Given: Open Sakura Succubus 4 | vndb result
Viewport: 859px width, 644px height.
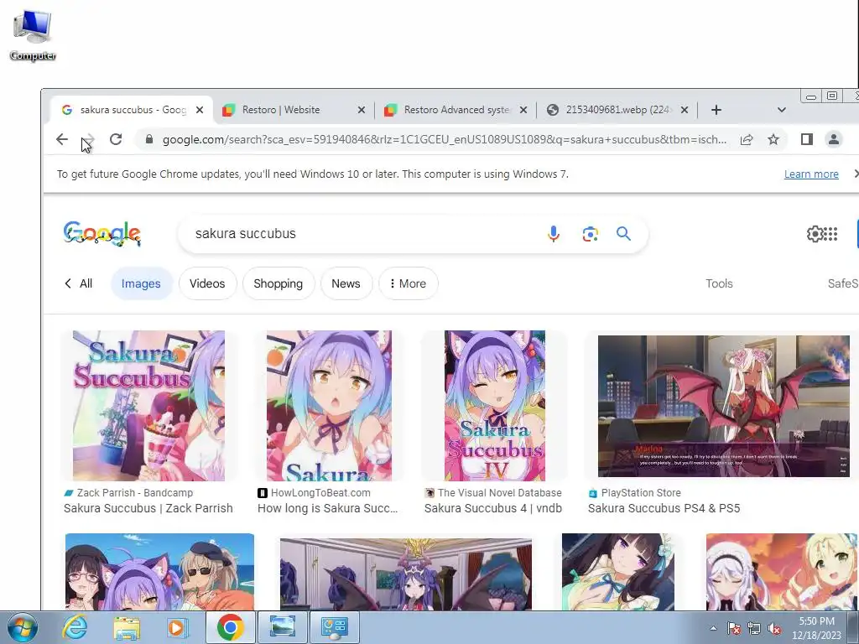Looking at the screenshot, I should 493,508.
